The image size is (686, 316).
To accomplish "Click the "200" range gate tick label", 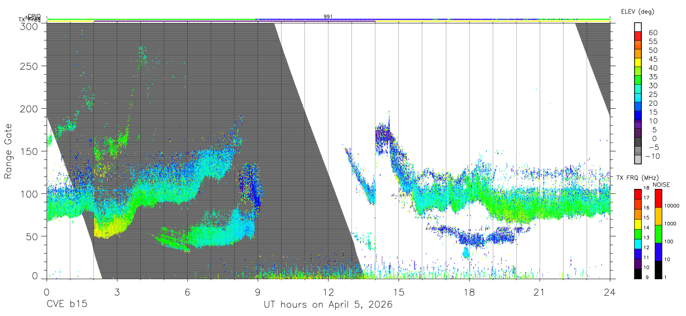I will [28, 109].
